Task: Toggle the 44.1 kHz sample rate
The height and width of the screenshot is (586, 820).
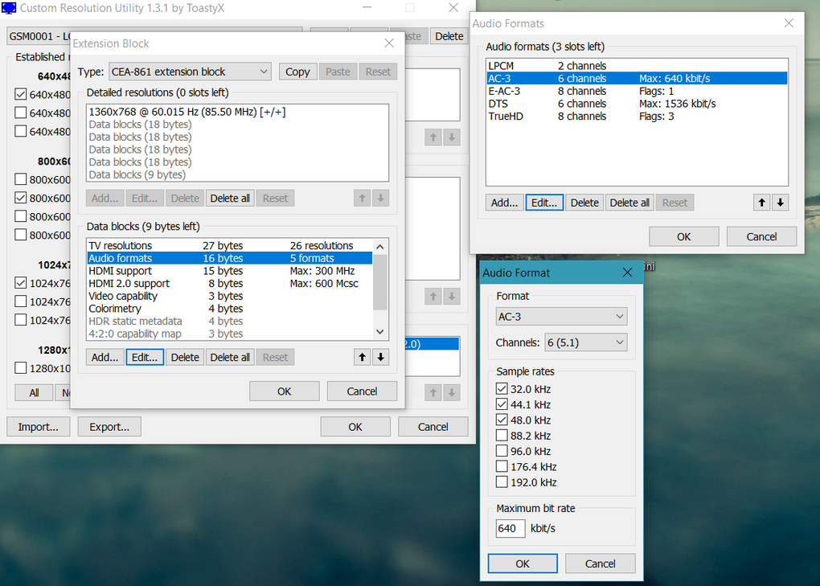Action: click(502, 404)
